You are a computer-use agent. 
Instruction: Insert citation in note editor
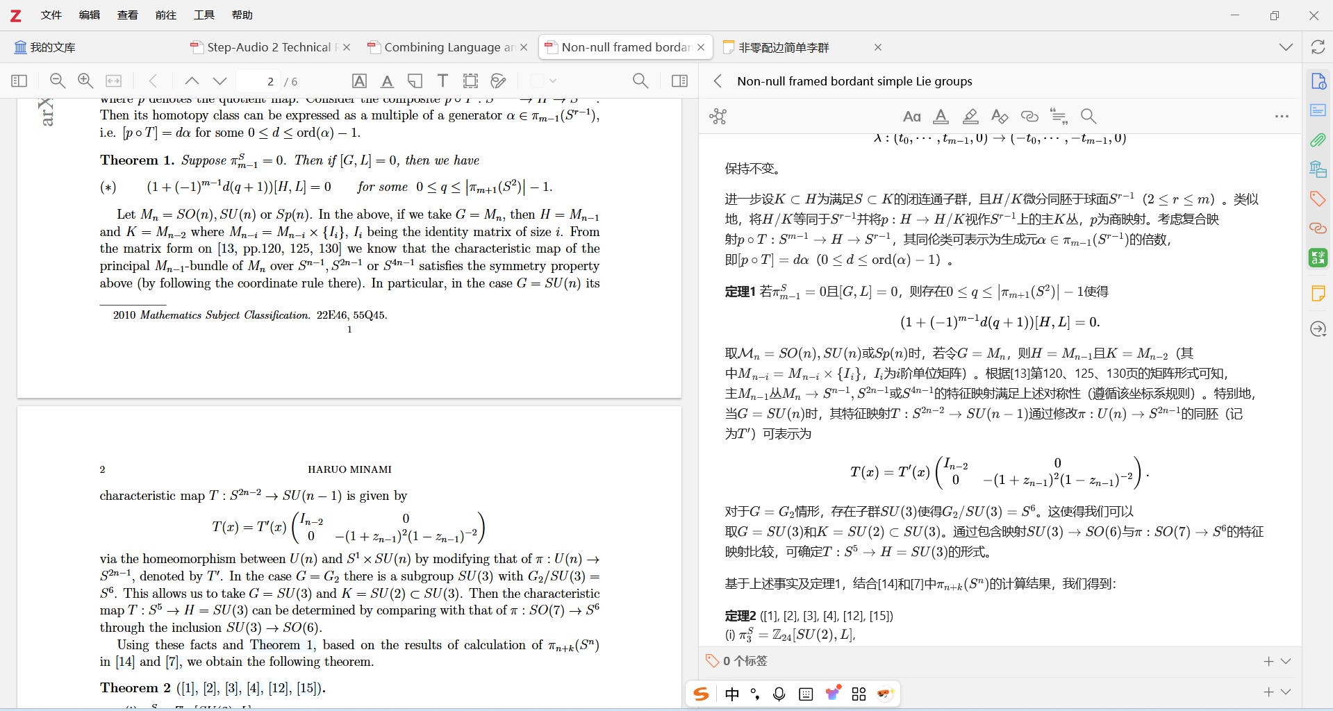coord(1059,116)
